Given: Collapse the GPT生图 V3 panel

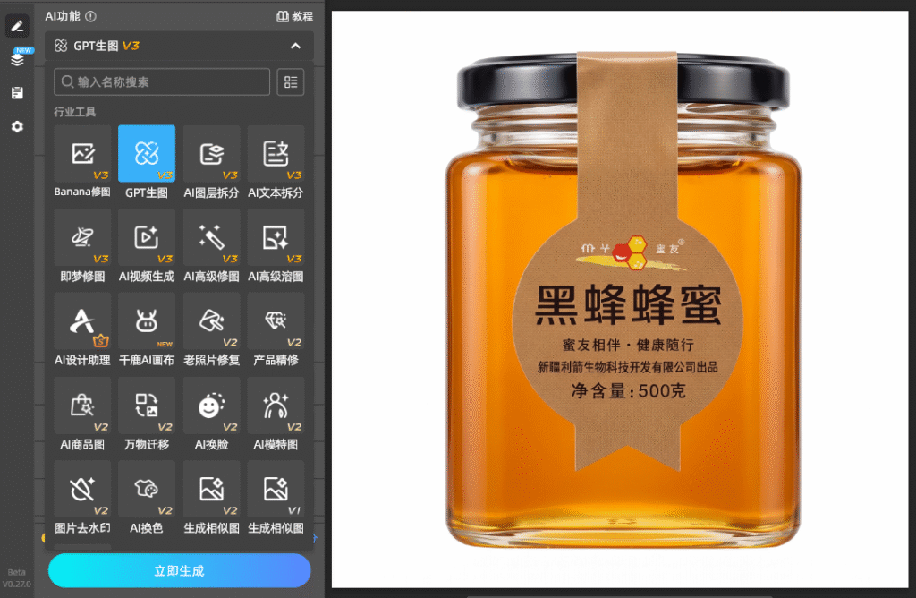Looking at the screenshot, I should (x=295, y=46).
